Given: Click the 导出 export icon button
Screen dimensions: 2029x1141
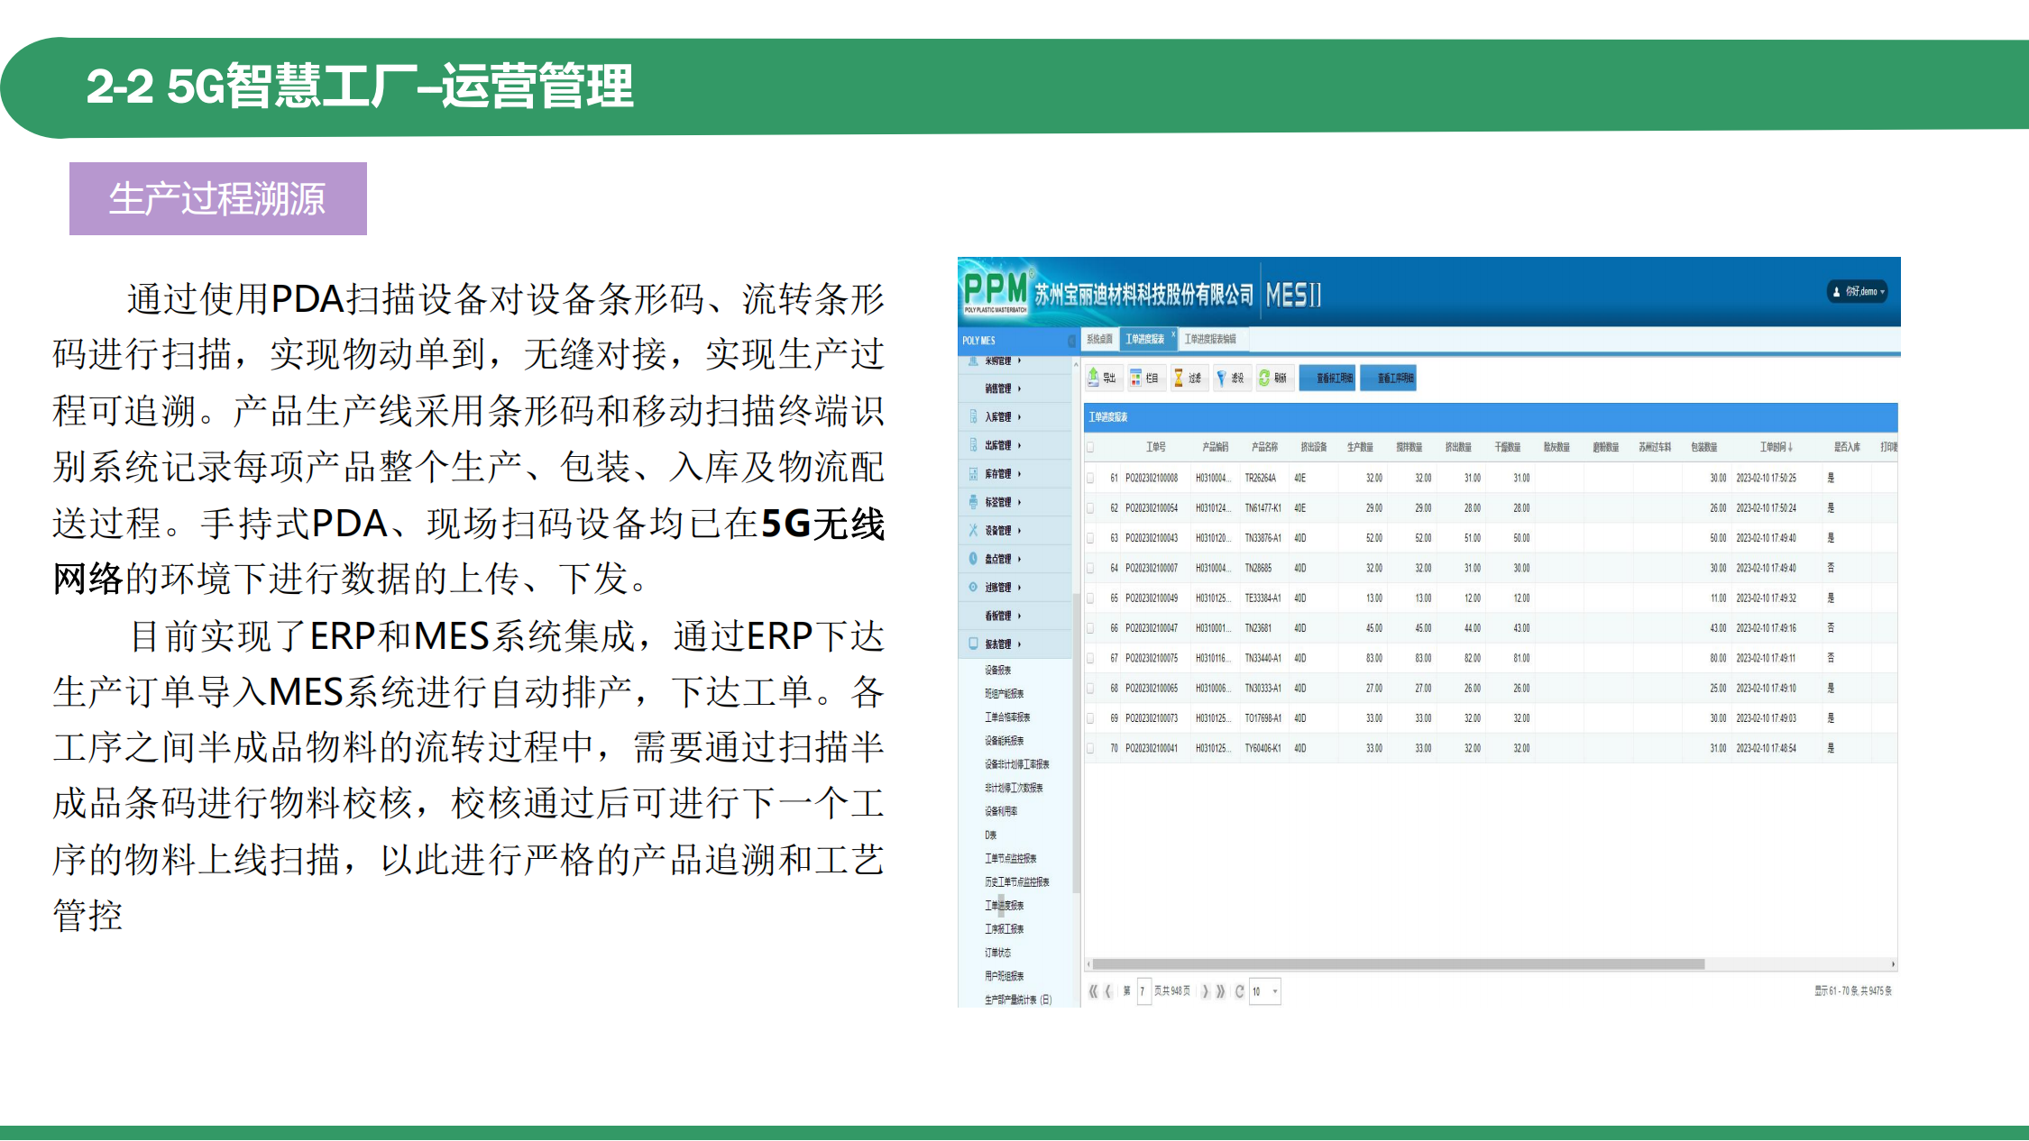Looking at the screenshot, I should tap(1094, 378).
